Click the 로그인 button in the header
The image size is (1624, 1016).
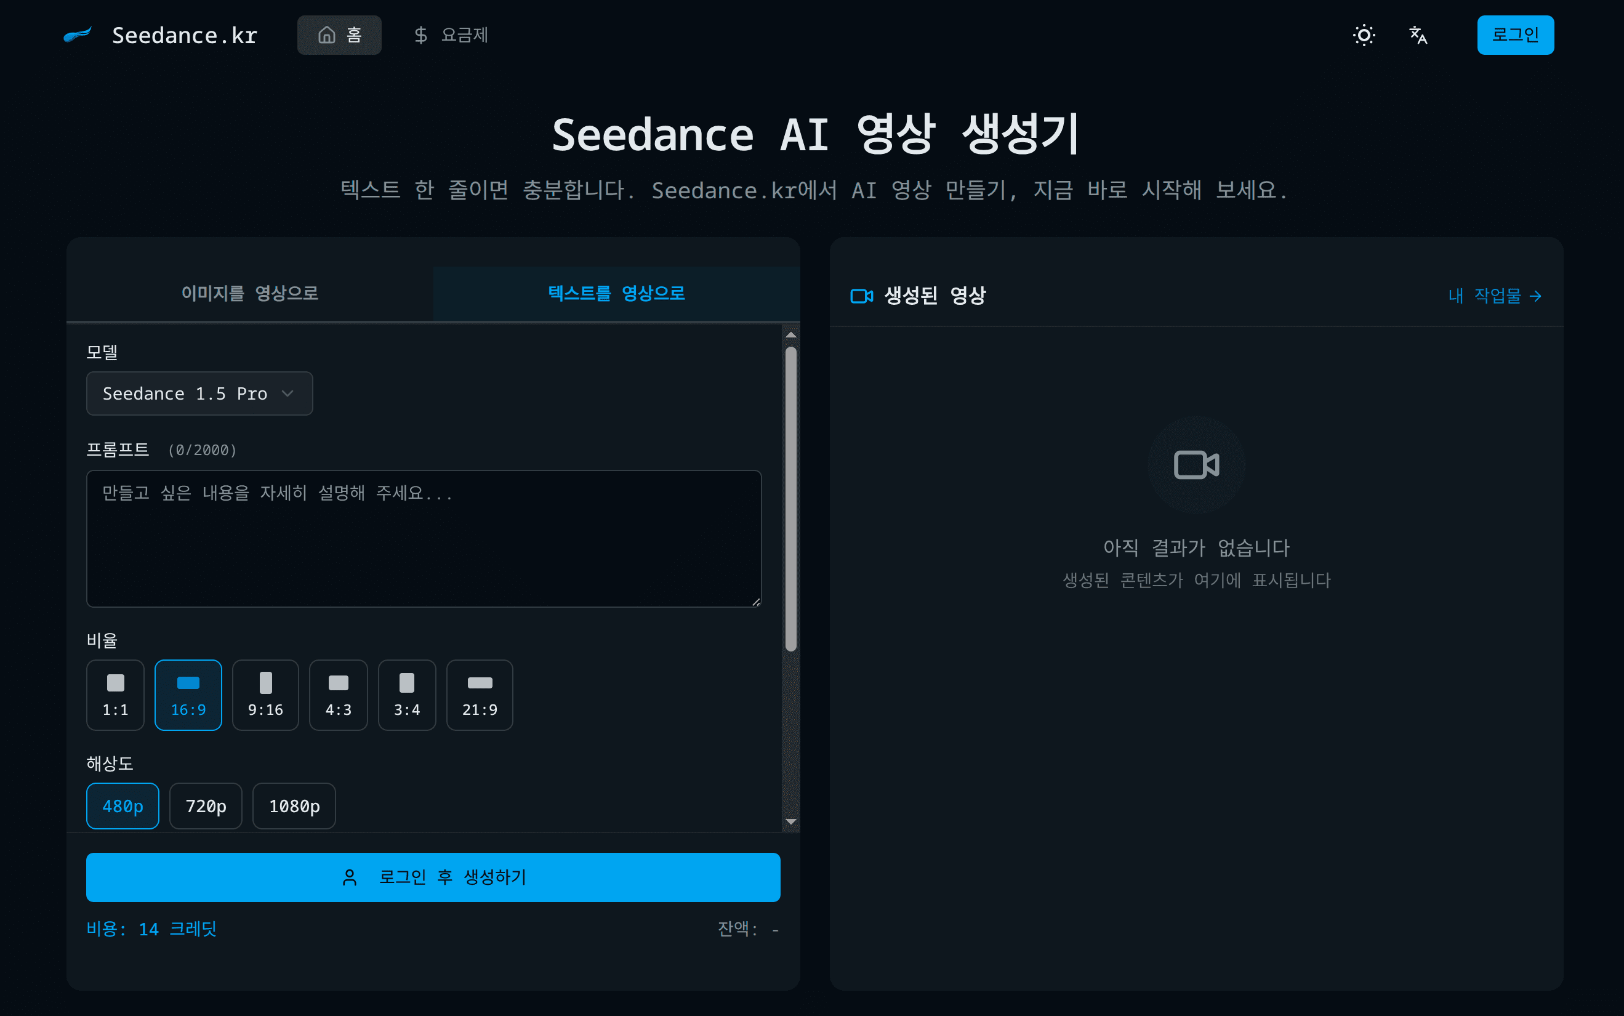(x=1515, y=35)
